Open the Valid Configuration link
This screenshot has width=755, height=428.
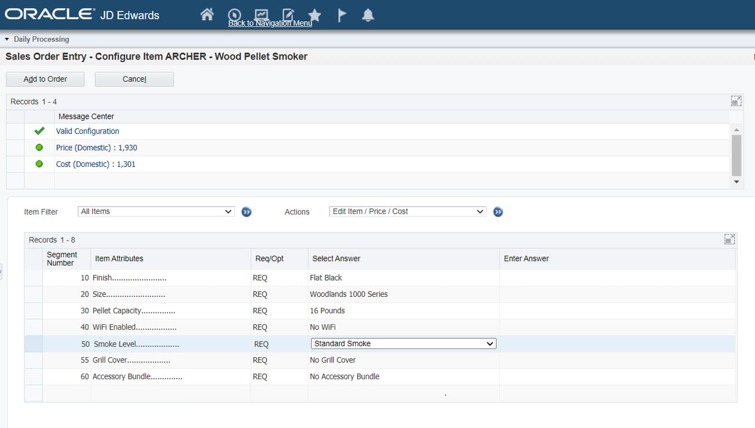pos(88,130)
